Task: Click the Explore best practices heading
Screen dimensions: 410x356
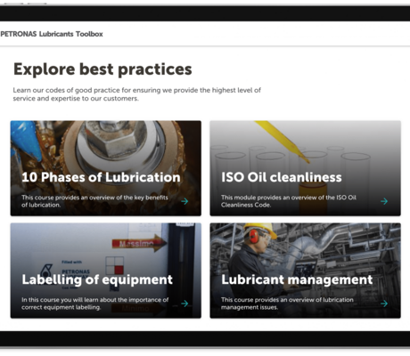Action: pos(102,69)
